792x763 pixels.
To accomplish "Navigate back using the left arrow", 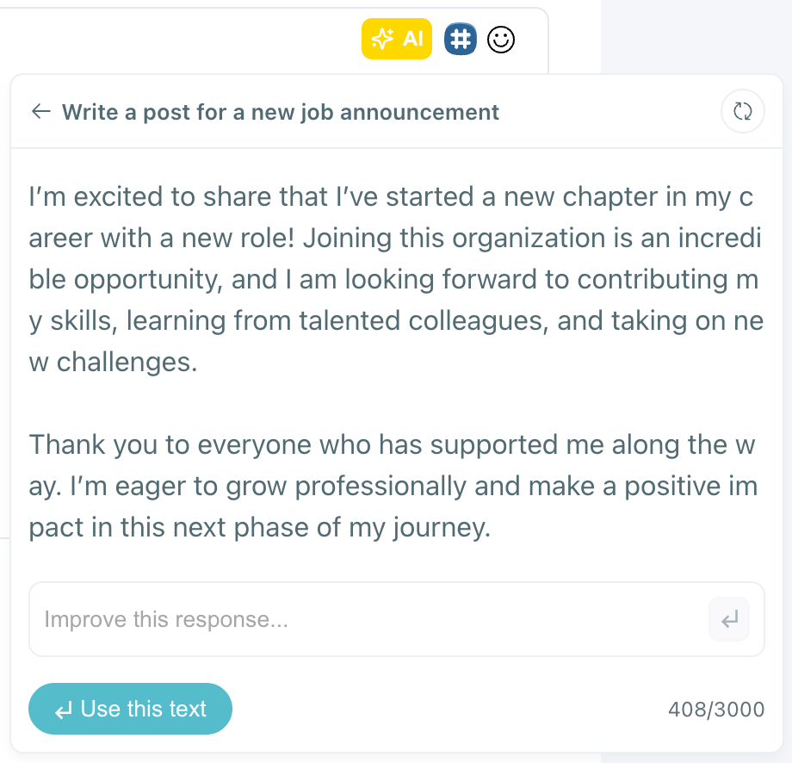I will point(40,111).
